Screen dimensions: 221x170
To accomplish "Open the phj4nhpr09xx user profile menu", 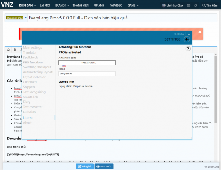I will (x=172, y=5).
